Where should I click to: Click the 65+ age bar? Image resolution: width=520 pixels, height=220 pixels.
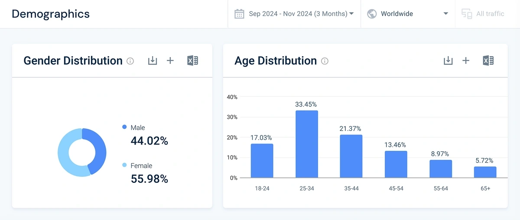point(485,172)
